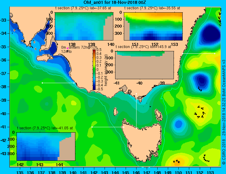Click the white section line at latitude -35.55
226x174 pixels.
tap(199, 53)
